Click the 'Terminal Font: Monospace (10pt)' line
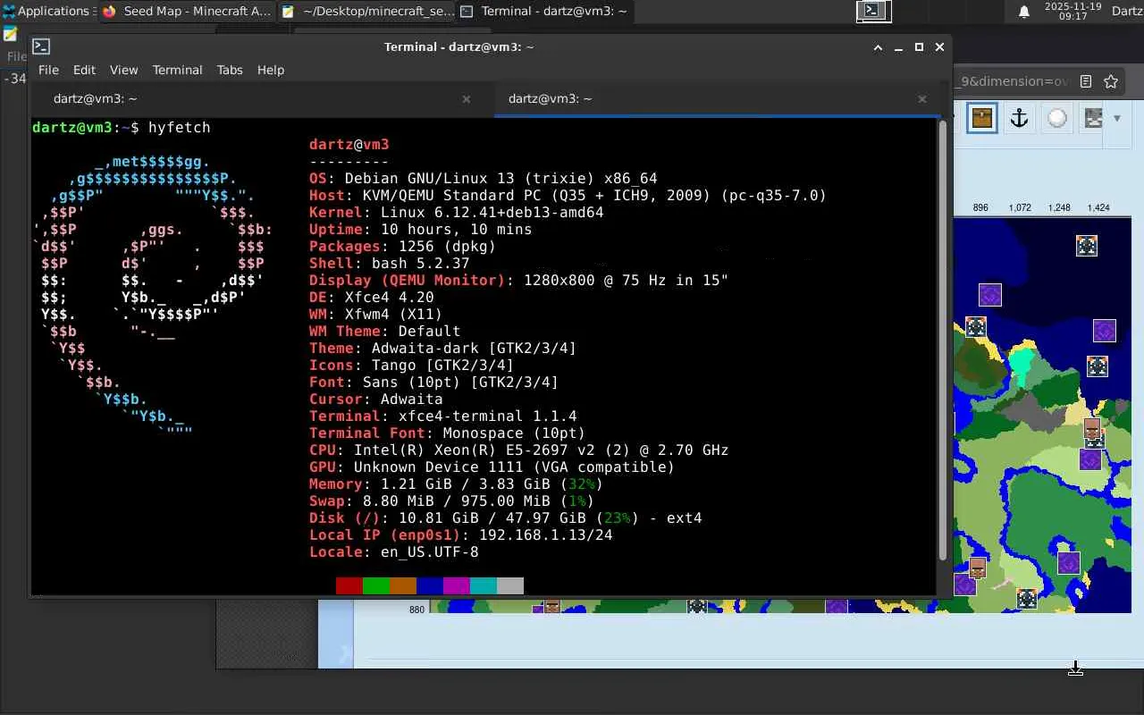 click(447, 433)
